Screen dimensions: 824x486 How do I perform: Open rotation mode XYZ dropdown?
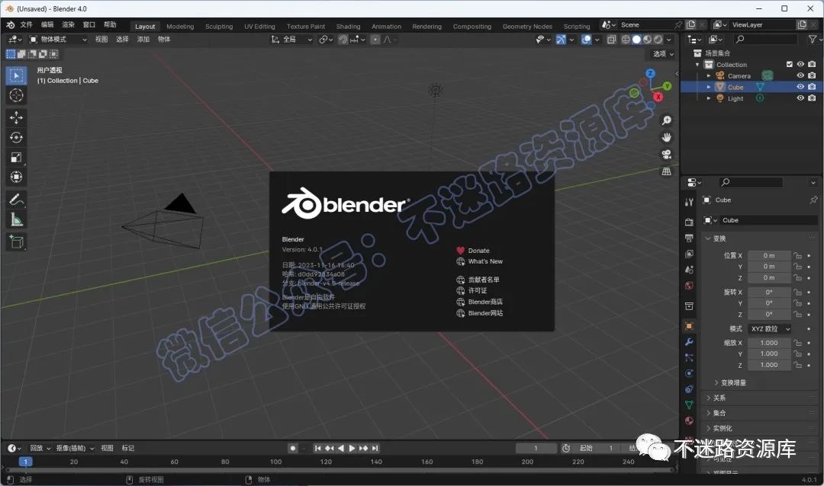pyautogui.click(x=770, y=329)
